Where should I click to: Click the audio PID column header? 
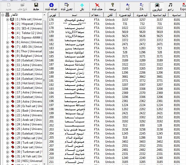pyautogui.click(x=142, y=15)
